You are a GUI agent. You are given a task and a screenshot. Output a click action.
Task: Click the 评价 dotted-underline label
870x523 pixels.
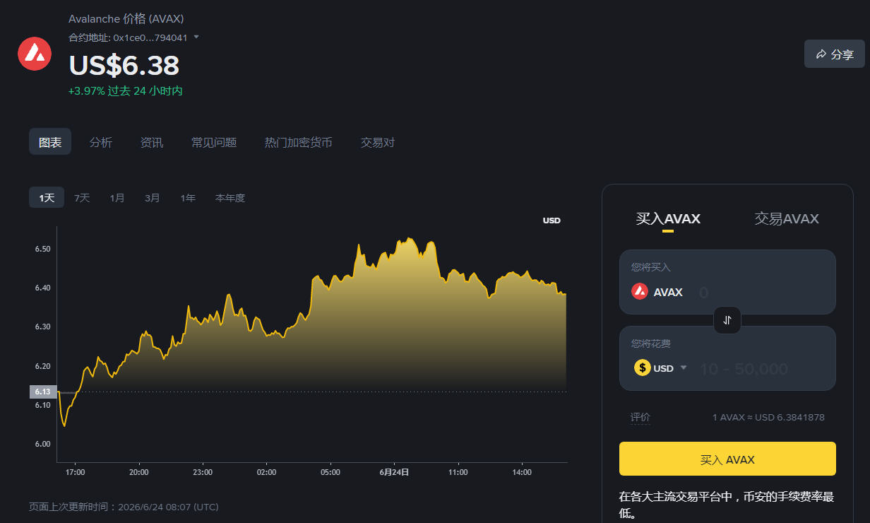click(x=640, y=418)
